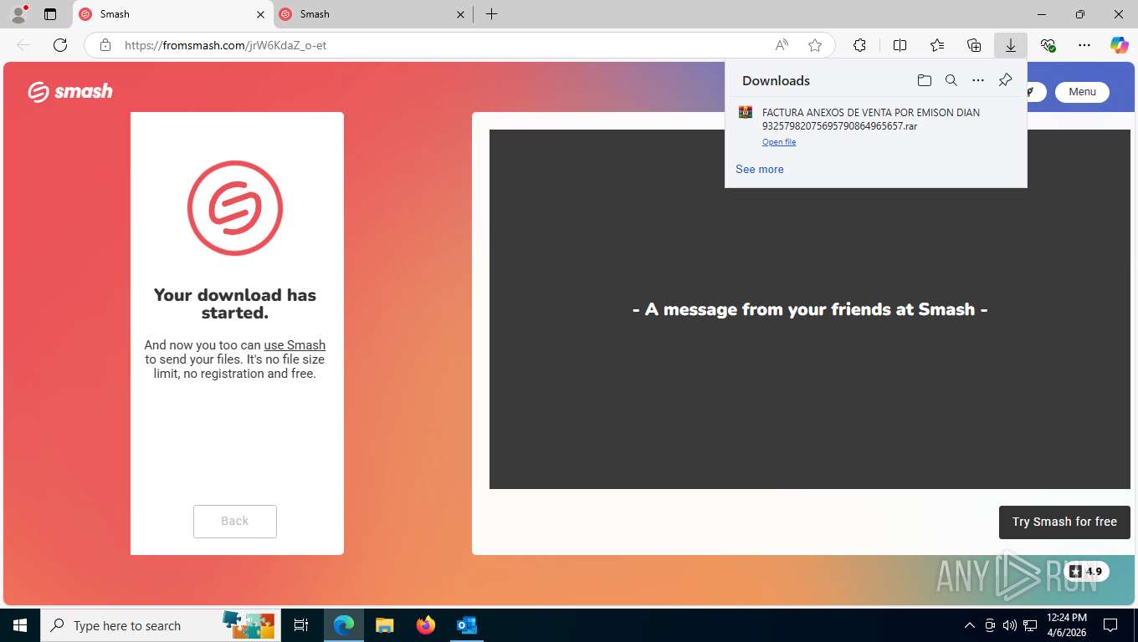Viewport: 1138px width, 642px height.
Task: Open the Extensions puzzle icon
Action: point(859,45)
